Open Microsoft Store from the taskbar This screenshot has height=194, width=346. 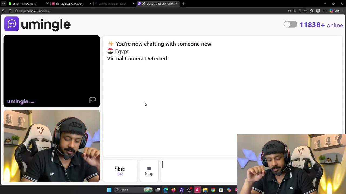click(221, 190)
